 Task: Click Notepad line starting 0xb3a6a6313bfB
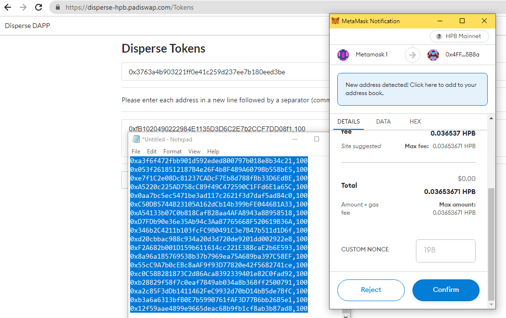(219, 300)
